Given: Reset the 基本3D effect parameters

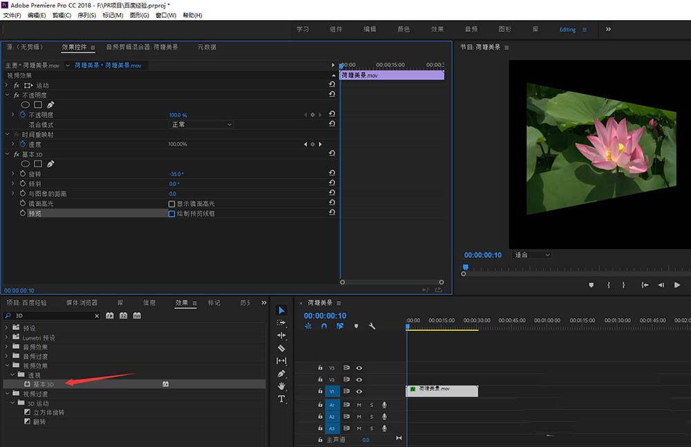Looking at the screenshot, I should [332, 154].
